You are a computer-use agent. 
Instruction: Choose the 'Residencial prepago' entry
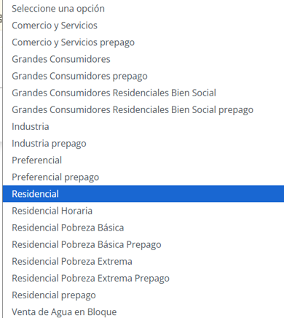point(143,295)
